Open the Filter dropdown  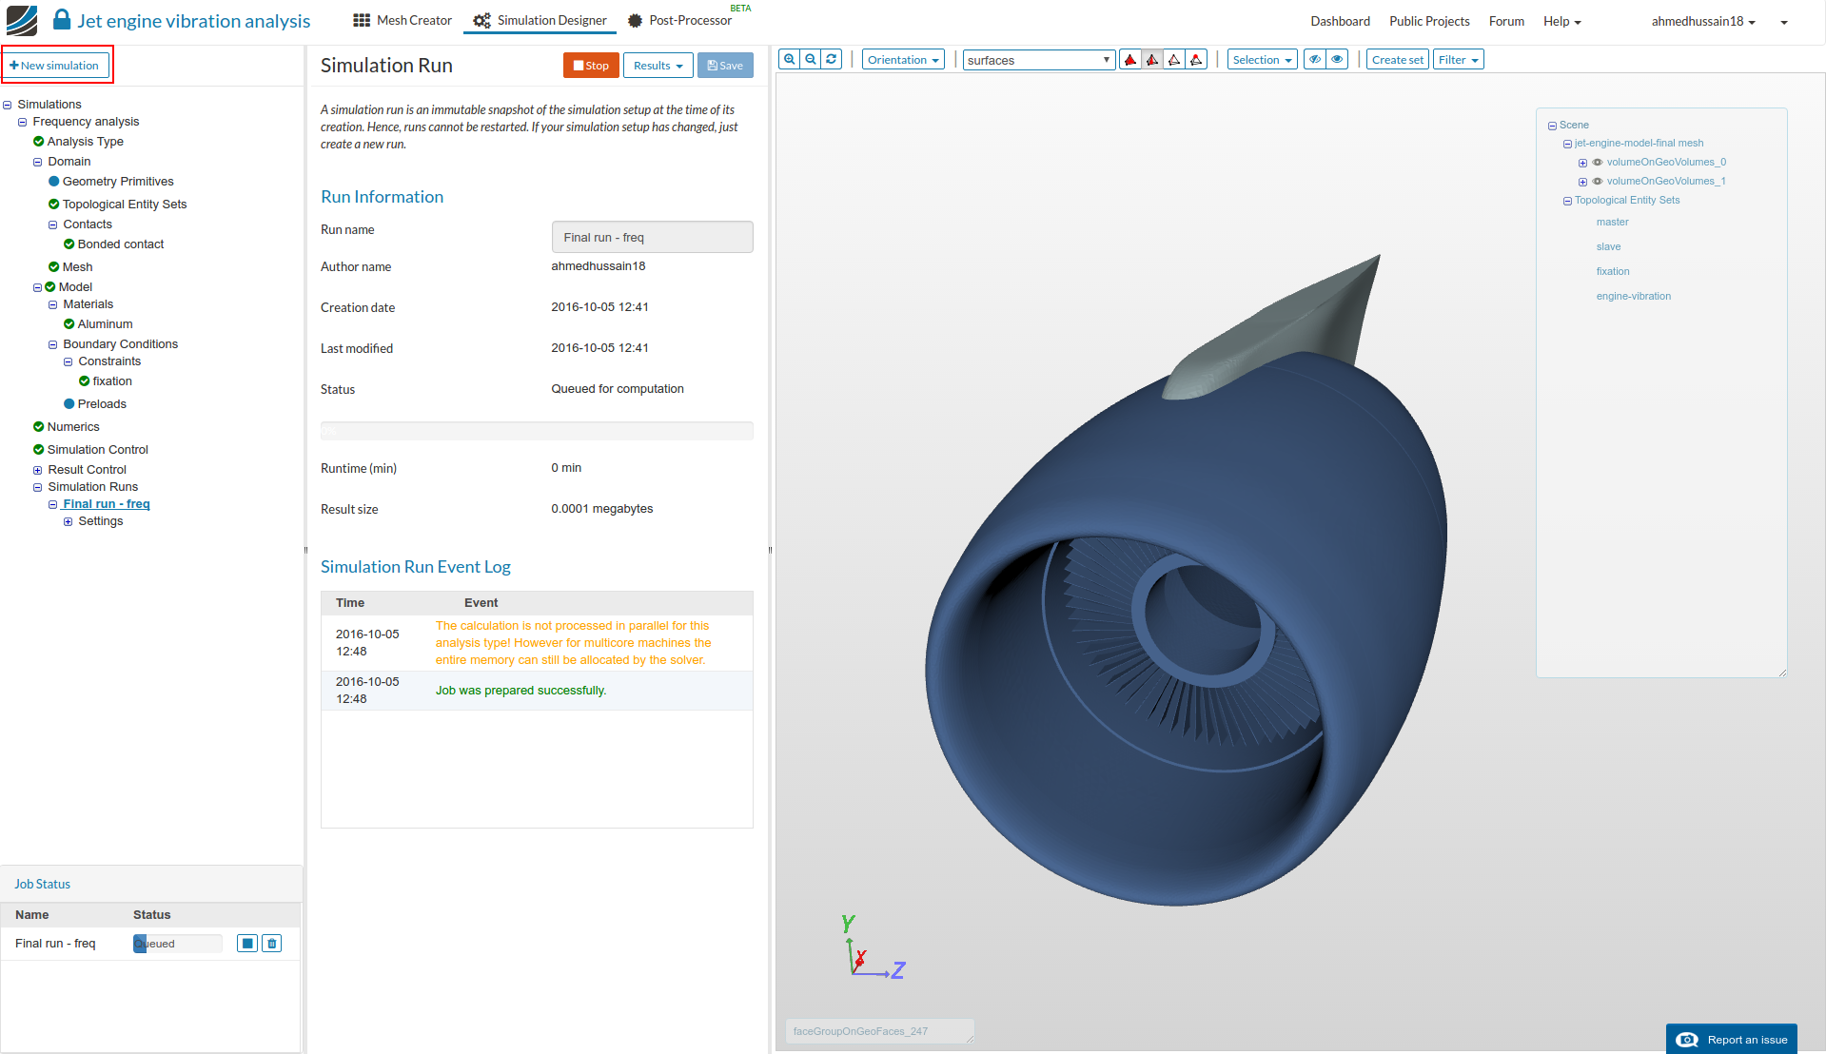point(1458,60)
